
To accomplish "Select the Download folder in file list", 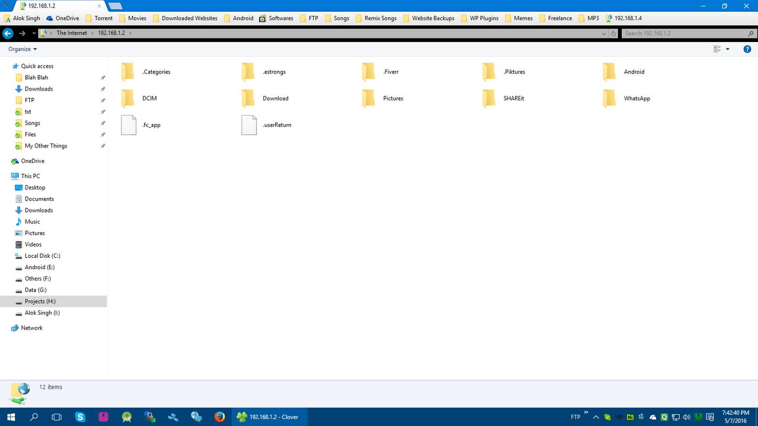I will pyautogui.click(x=265, y=98).
